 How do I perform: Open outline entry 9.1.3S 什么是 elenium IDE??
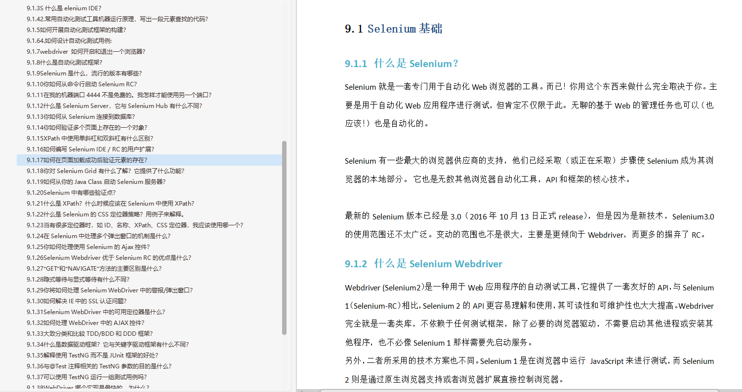[64, 8]
